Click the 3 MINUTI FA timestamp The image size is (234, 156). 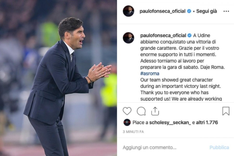(x=133, y=132)
